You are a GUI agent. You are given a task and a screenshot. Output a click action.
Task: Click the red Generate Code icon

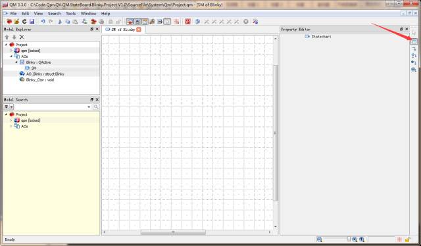click(x=187, y=22)
